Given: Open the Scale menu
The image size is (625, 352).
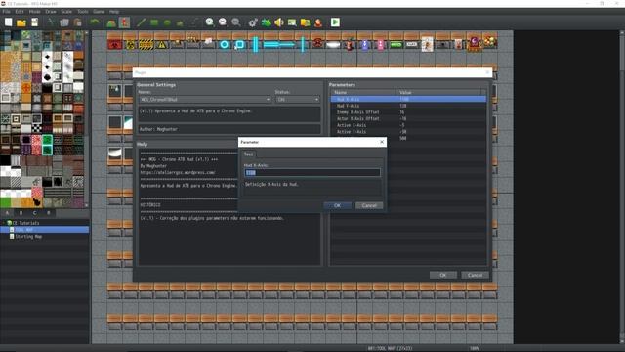Looking at the screenshot, I should (x=66, y=12).
